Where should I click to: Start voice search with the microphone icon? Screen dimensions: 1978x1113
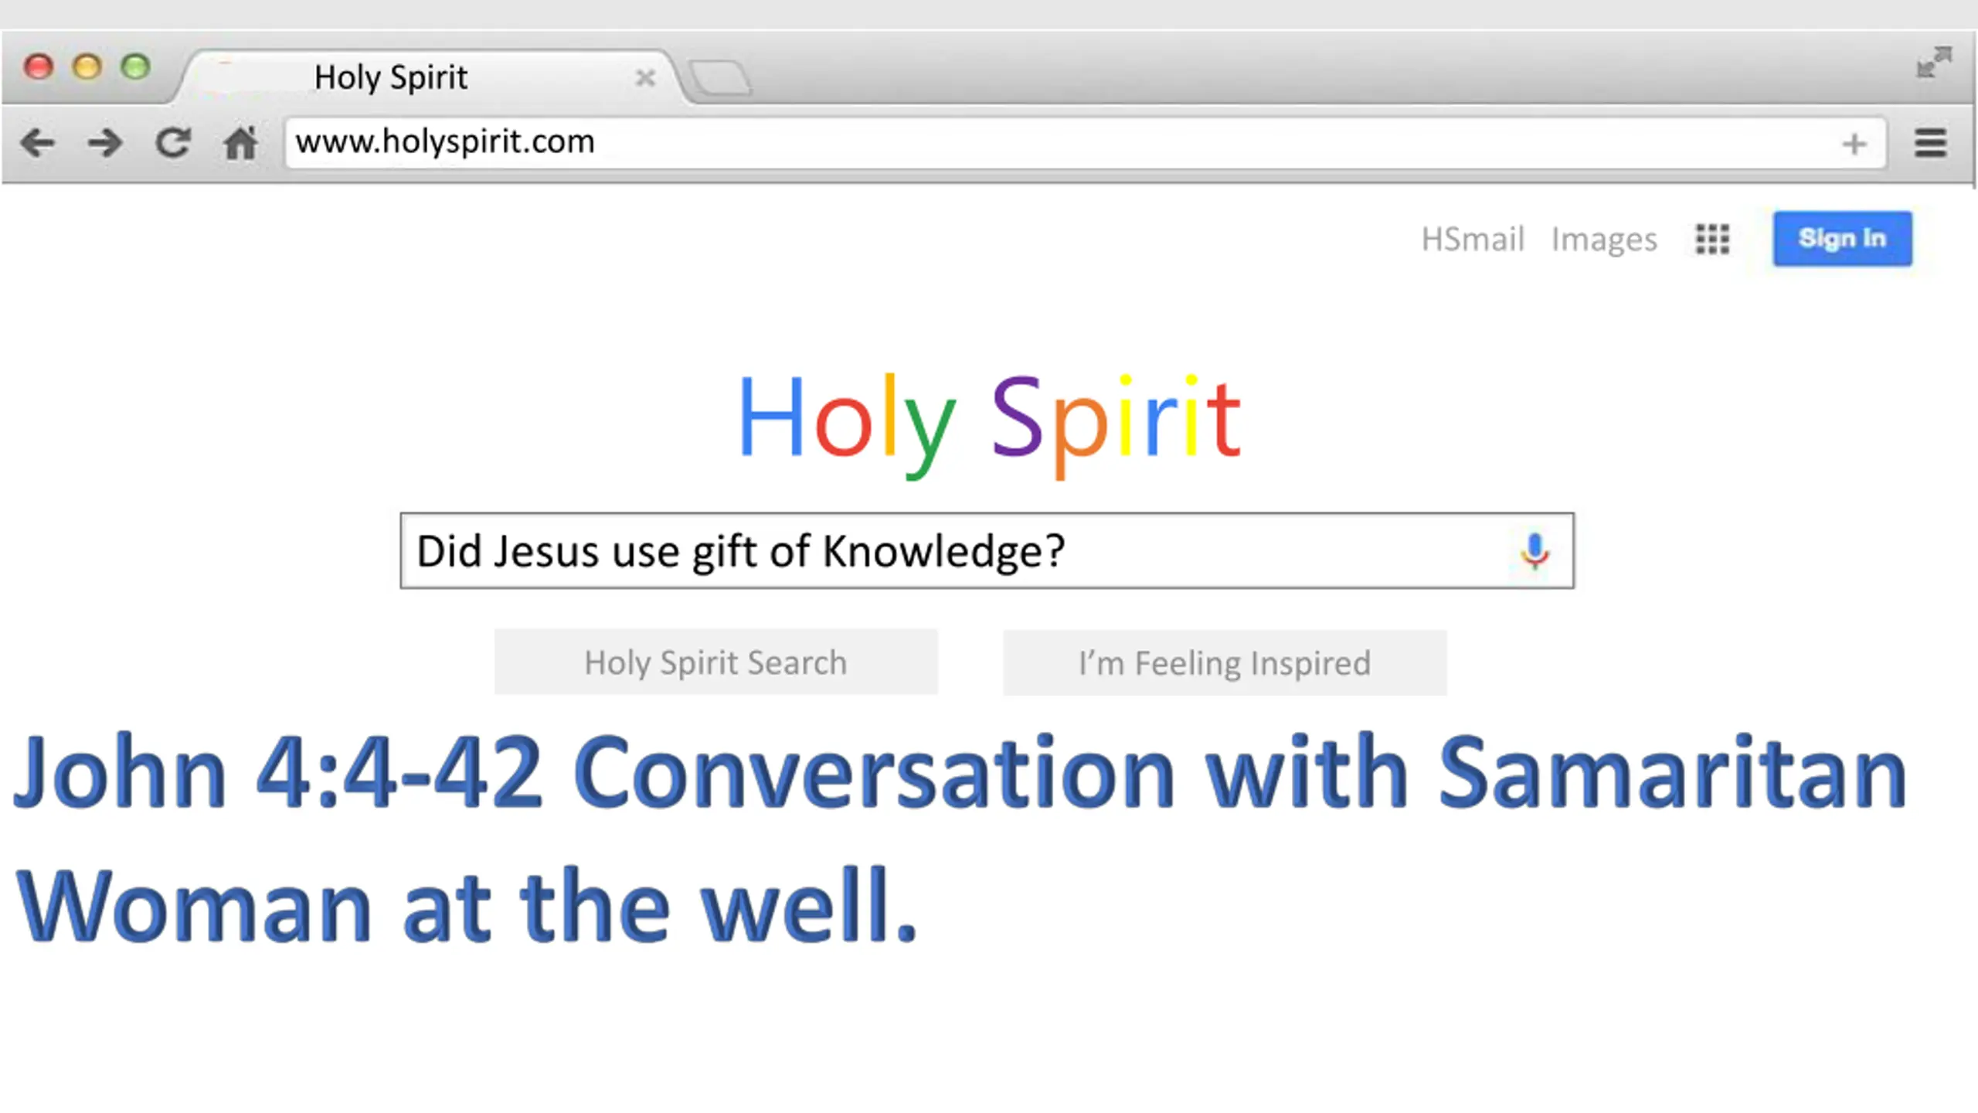(1534, 551)
